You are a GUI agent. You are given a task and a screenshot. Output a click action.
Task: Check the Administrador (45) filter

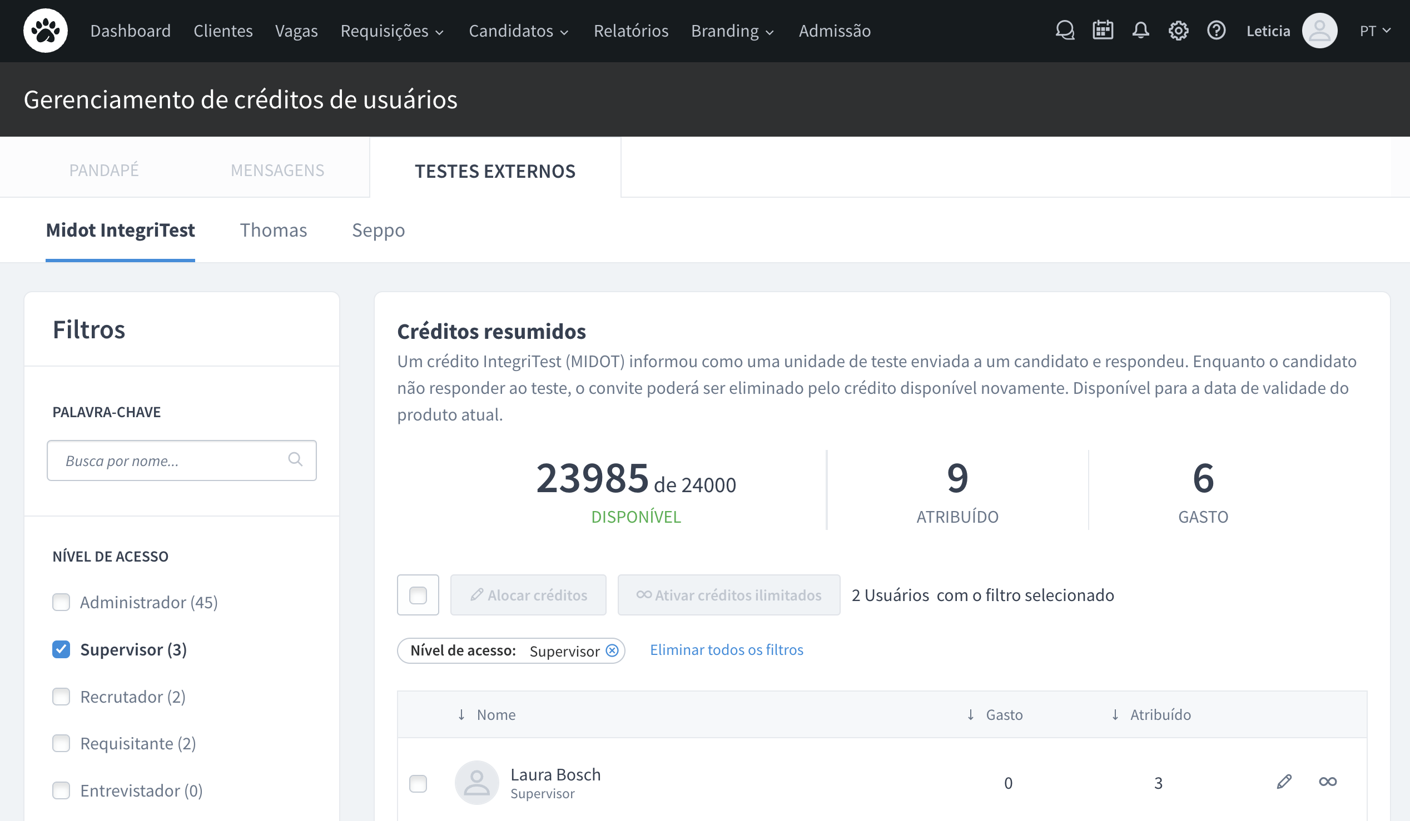(x=61, y=602)
